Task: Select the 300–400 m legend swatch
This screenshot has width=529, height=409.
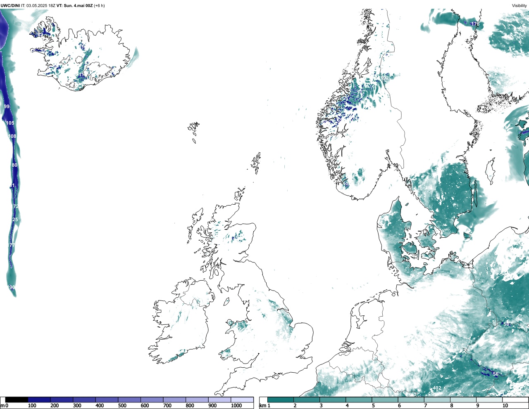Action: click(84, 400)
